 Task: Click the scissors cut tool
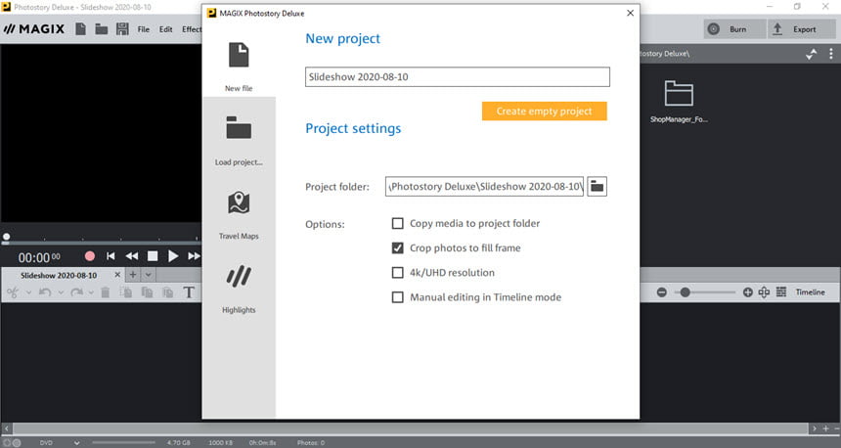coord(13,292)
